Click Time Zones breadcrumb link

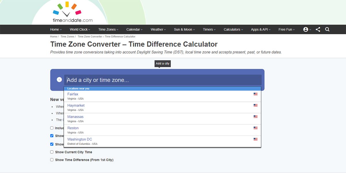[x=67, y=37]
